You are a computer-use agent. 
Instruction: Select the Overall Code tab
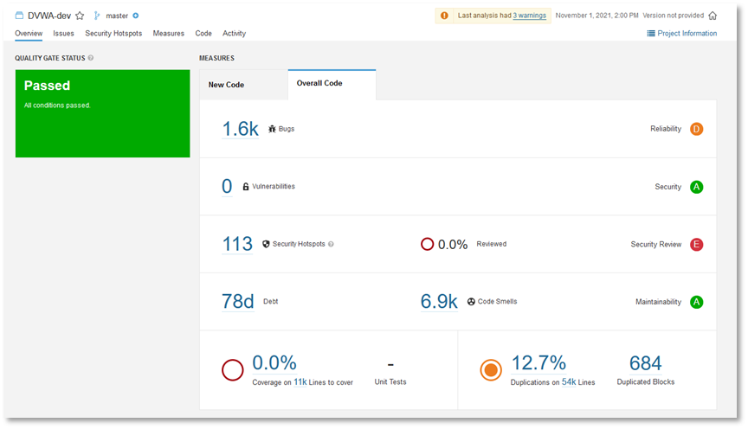pyautogui.click(x=319, y=84)
